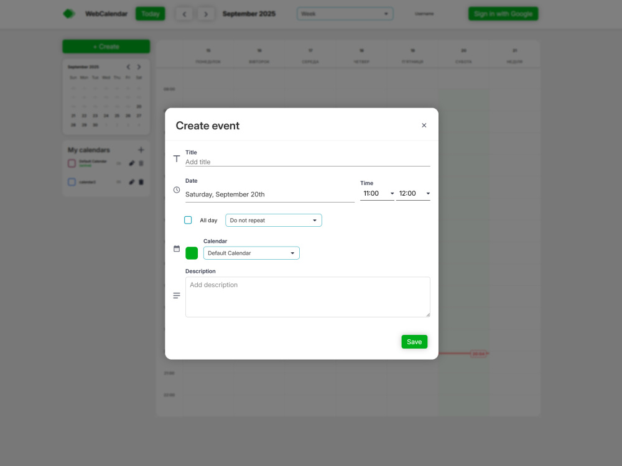Toggle Default Calendar visibility checkbox
The width and height of the screenshot is (622, 466).
72,163
